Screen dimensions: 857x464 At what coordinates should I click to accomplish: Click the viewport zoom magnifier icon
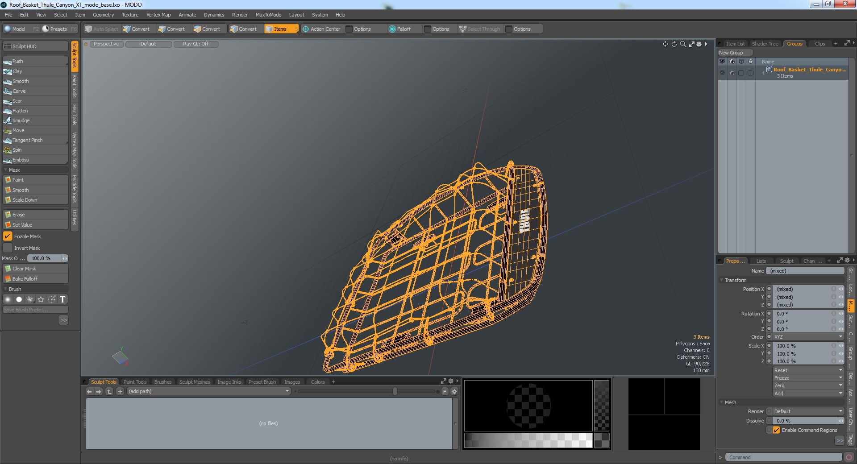click(x=683, y=44)
